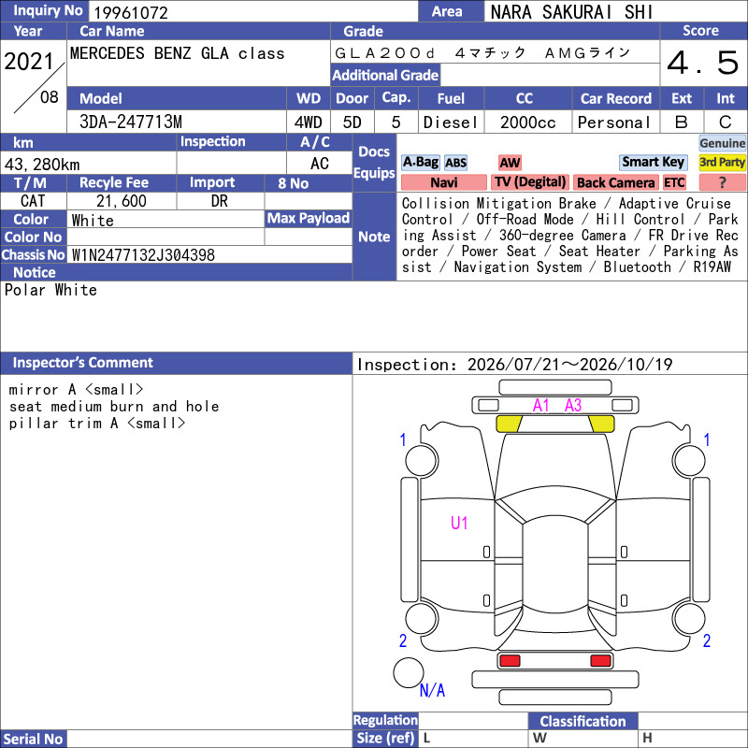Click the car name MERCEDES BENZ GLA class
This screenshot has height=748, width=748.
point(177,53)
